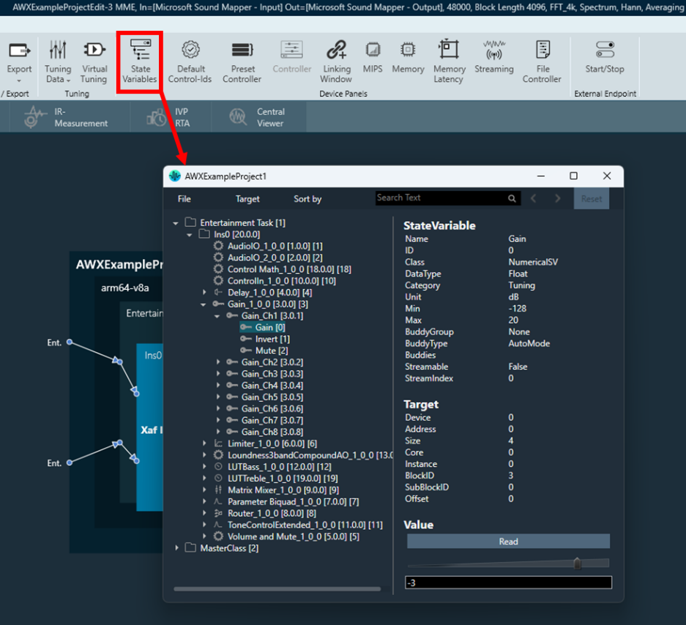Expand Gain_Ch2 [3.0.2] node
The height and width of the screenshot is (625, 686).
[x=218, y=362]
